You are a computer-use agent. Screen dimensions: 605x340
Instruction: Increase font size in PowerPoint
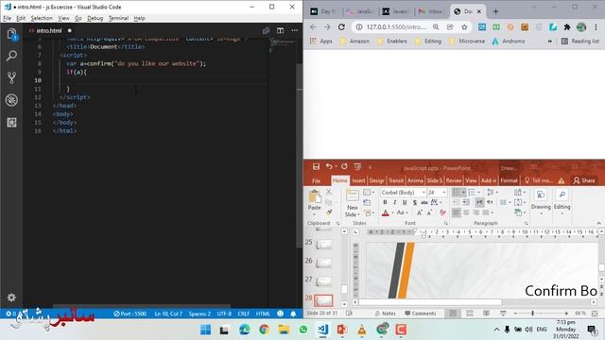420,212
